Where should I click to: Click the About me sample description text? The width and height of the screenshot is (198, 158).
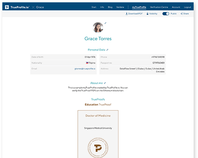[98, 89]
